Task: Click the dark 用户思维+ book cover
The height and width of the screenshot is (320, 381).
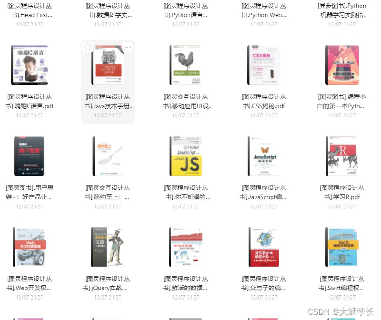Action: (x=30, y=156)
